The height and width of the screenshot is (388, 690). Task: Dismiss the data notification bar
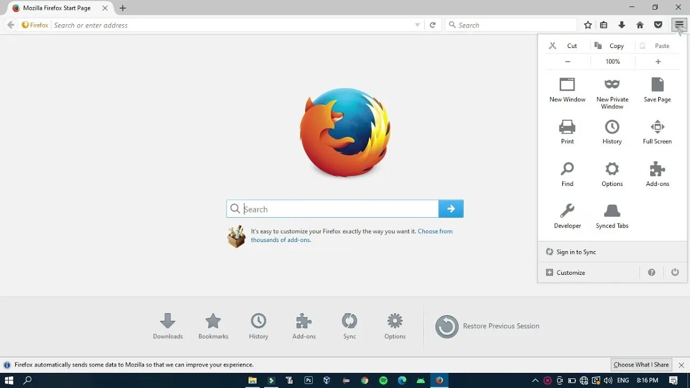(x=681, y=365)
